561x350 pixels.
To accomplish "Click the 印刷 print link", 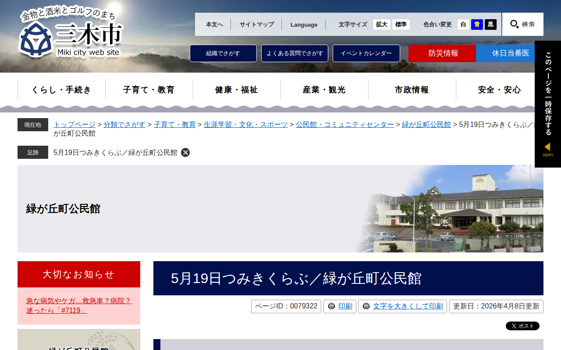I will click(x=345, y=306).
